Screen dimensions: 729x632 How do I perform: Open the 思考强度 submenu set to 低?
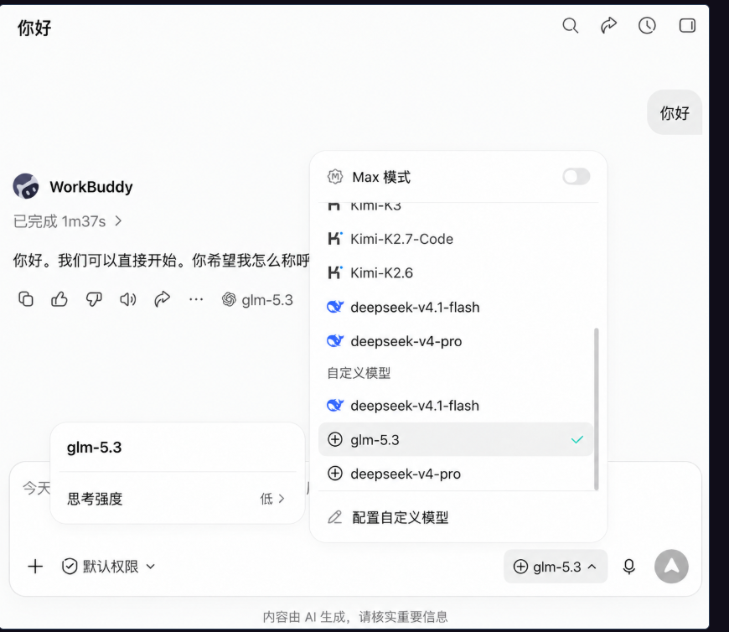pyautogui.click(x=177, y=499)
